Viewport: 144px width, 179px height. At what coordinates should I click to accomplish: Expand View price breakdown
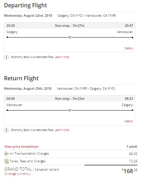22,147
